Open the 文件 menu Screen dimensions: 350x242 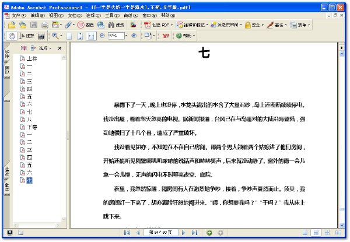(19, 15)
